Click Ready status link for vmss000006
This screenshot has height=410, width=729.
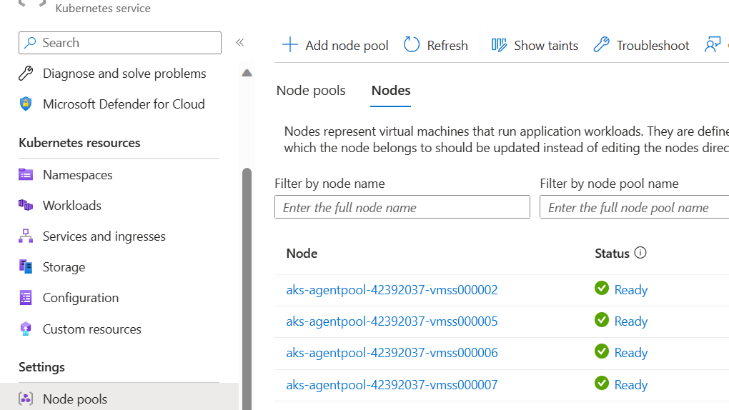click(x=631, y=354)
